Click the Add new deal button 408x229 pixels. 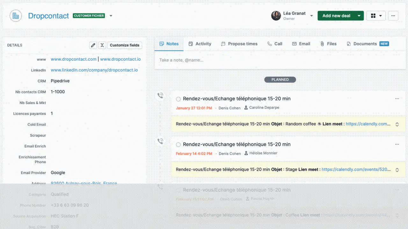[336, 16]
